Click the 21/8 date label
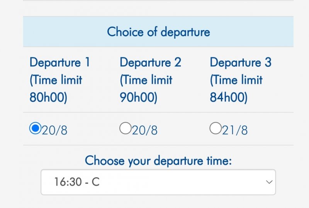The width and height of the screenshot is (309, 208). pyautogui.click(x=235, y=130)
